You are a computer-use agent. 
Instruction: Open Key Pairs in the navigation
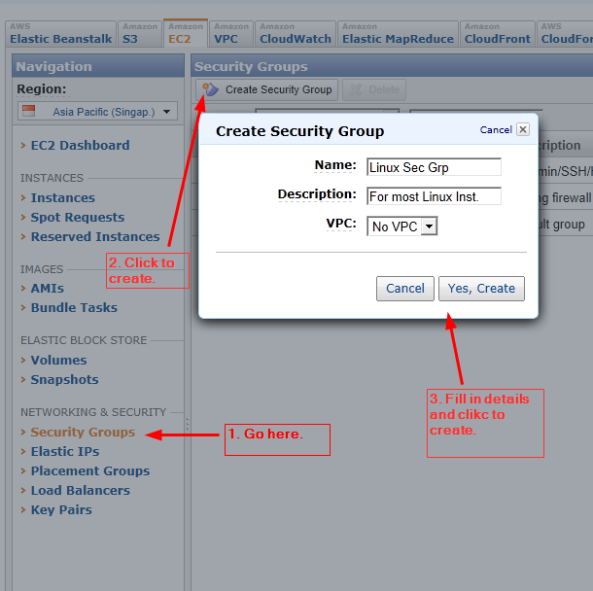tap(61, 510)
